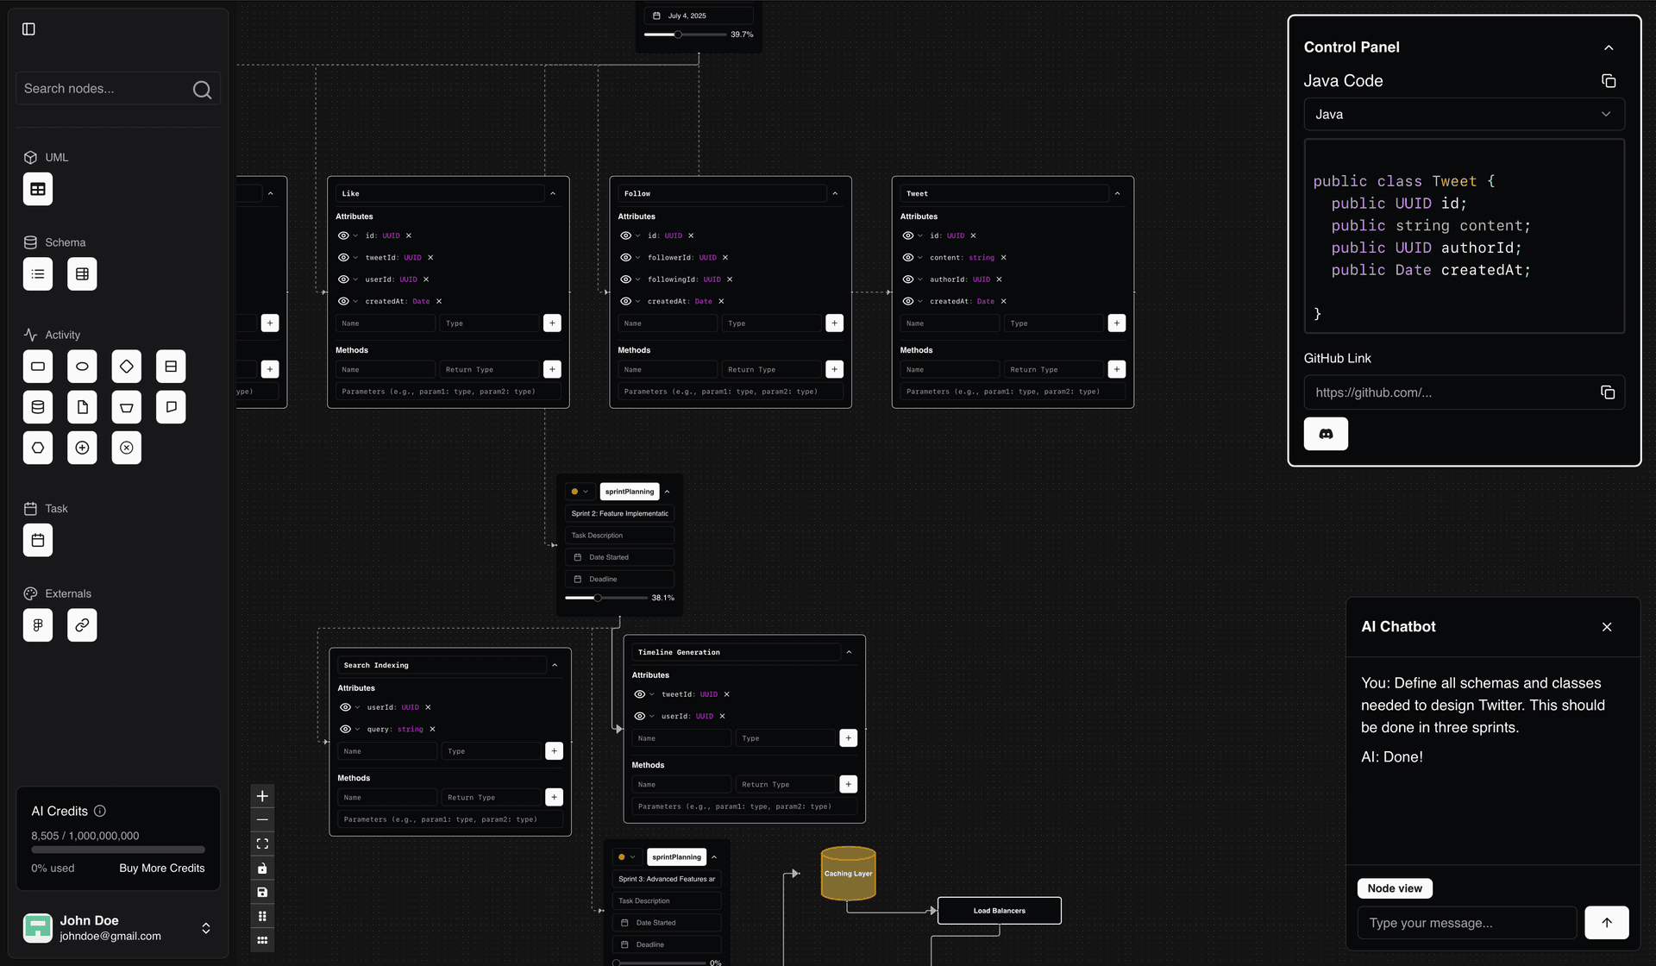1656x966 pixels.
Task: Switch to Node view in the AI Chatbot
Action: 1395,888
